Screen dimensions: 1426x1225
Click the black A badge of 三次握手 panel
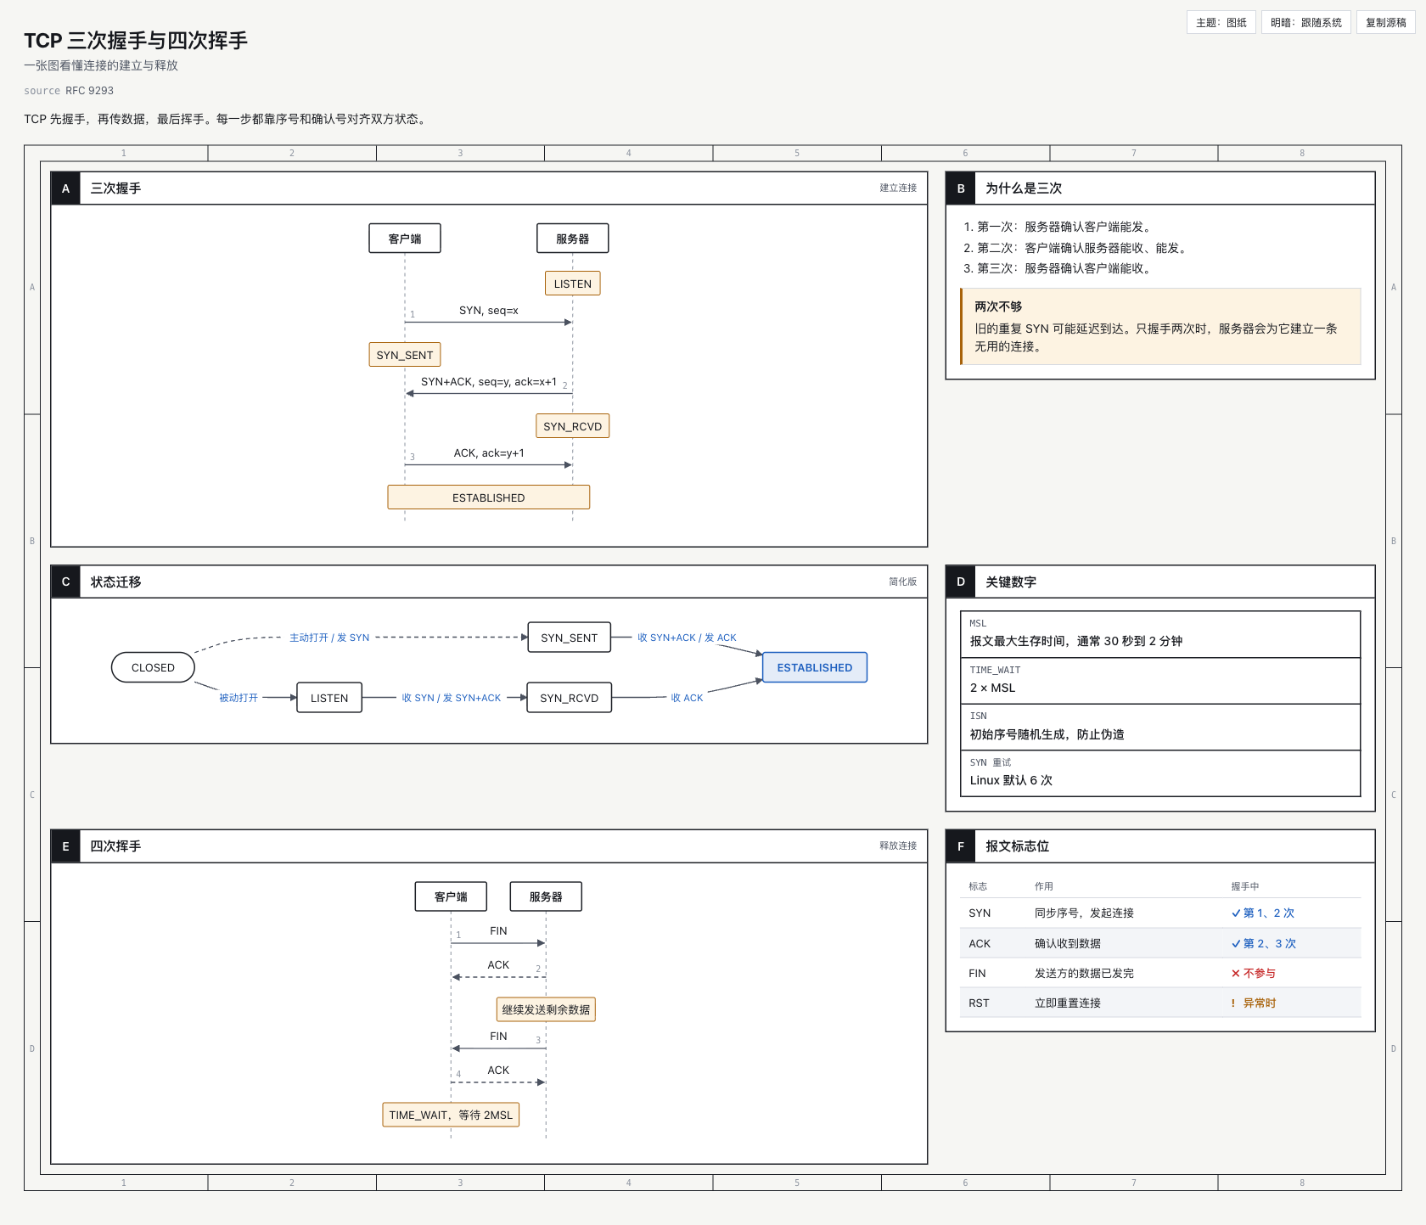[x=65, y=188]
